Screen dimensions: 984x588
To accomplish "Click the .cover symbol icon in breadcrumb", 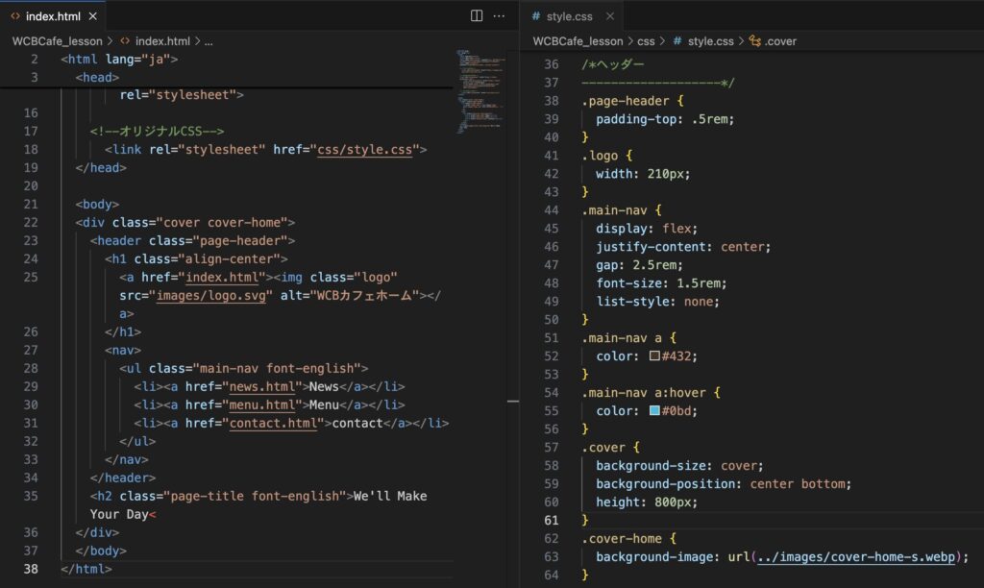I will coord(754,41).
